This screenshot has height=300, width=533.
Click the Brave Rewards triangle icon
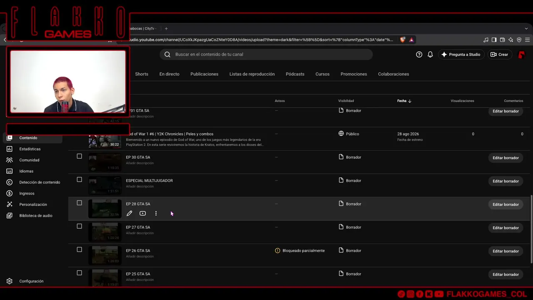411,40
